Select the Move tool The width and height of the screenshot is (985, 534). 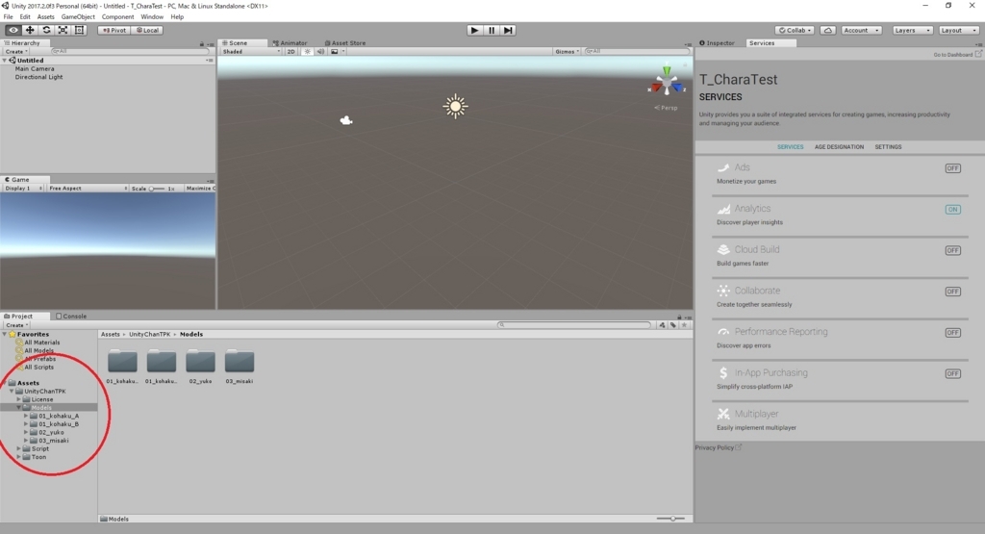[30, 30]
